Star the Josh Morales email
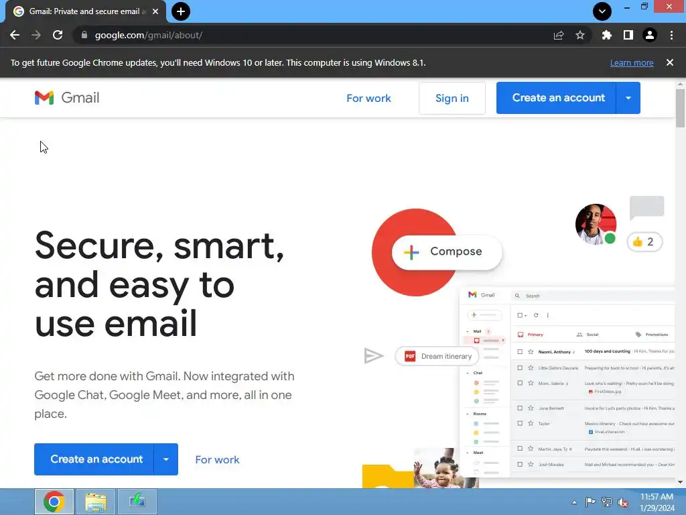Viewport: 686px width, 515px height. [x=531, y=464]
